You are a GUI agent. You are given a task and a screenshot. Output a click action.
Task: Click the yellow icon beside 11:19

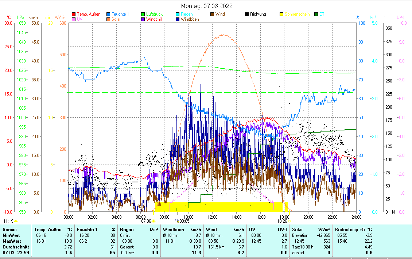[16, 221]
